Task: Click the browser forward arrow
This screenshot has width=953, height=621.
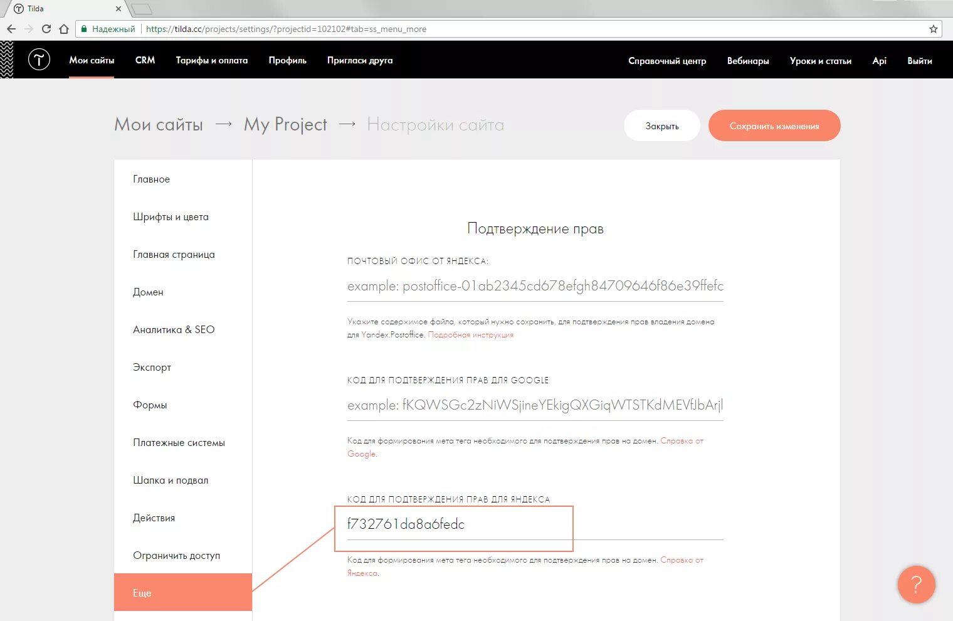Action: (29, 29)
